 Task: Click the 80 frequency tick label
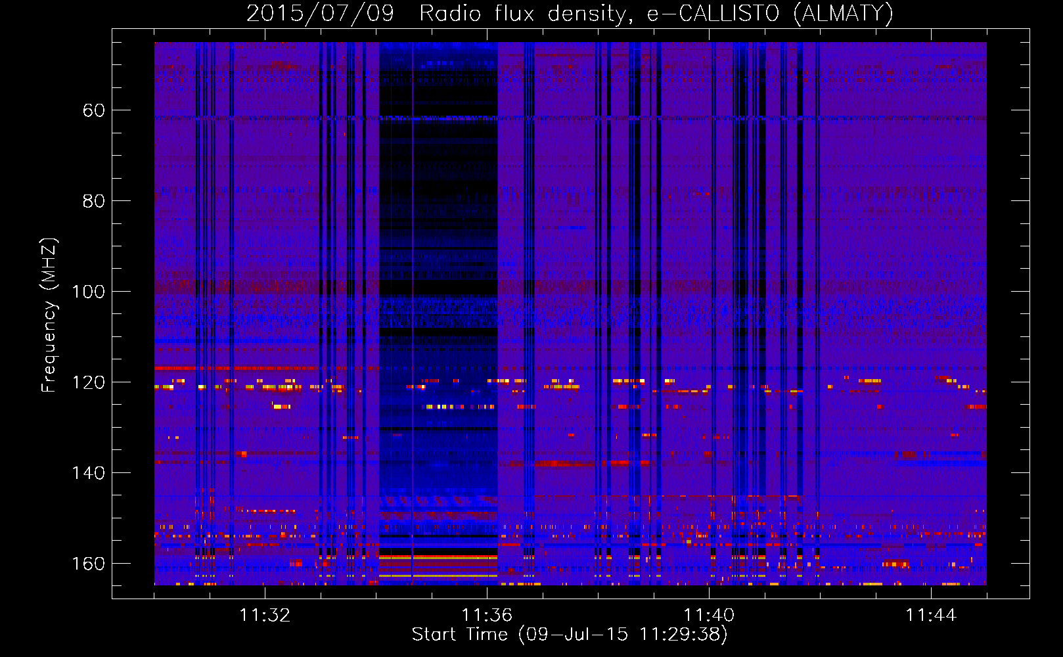pyautogui.click(x=94, y=201)
